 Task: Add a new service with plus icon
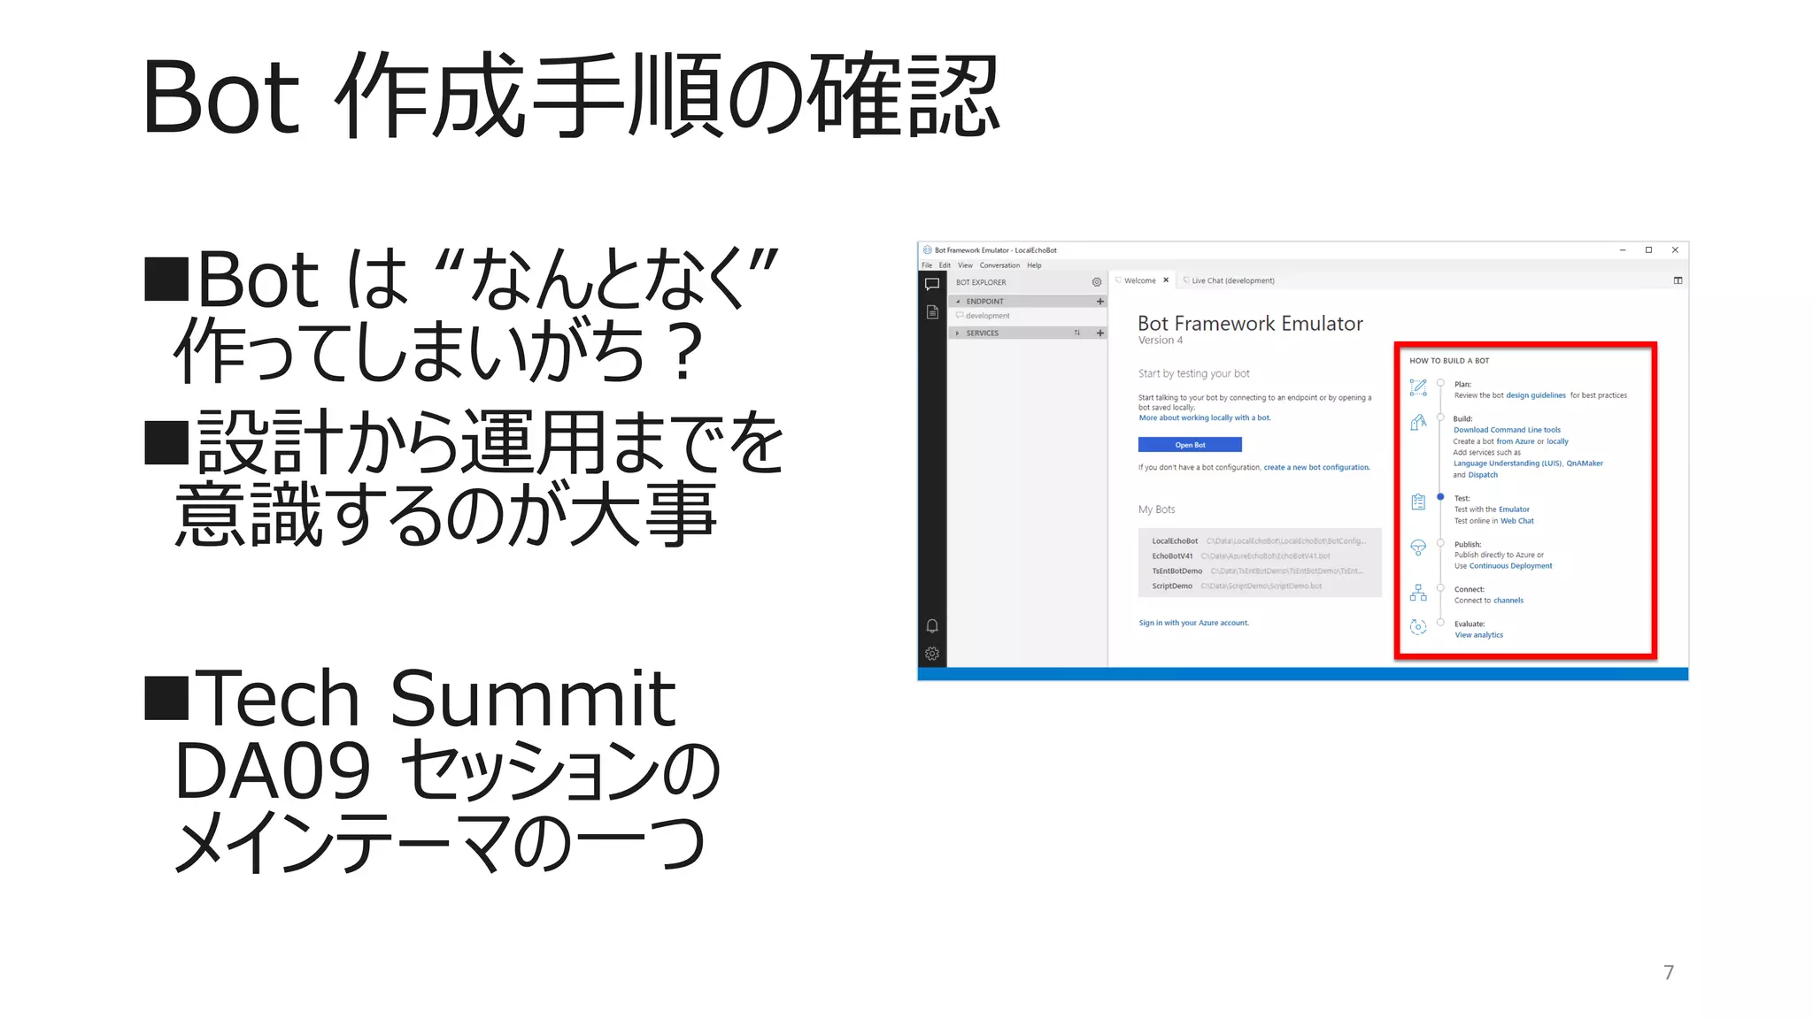click(1100, 333)
